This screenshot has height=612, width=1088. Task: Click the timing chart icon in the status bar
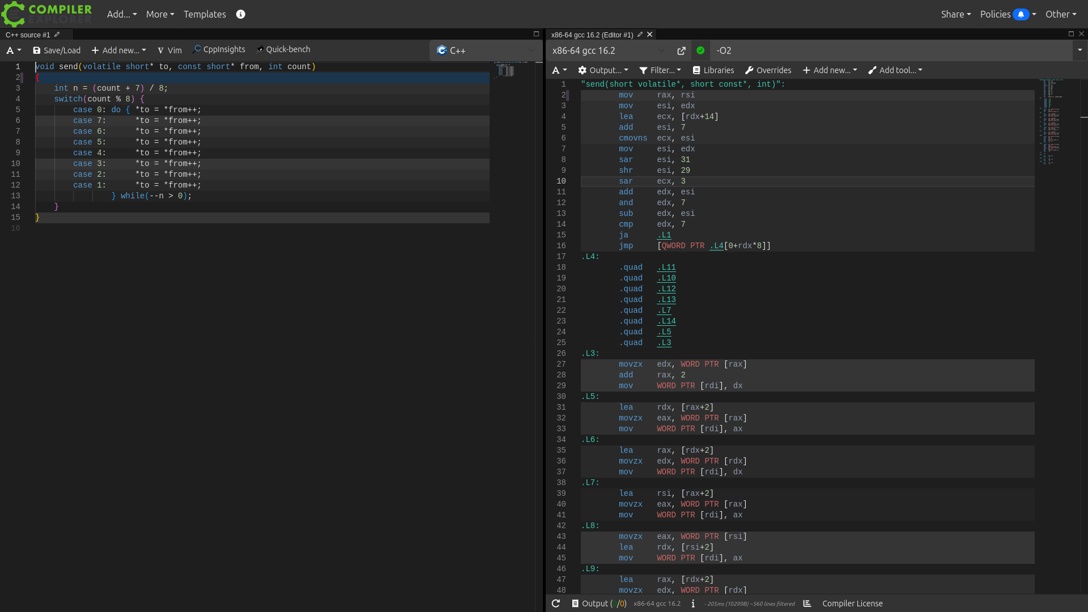tap(807, 603)
